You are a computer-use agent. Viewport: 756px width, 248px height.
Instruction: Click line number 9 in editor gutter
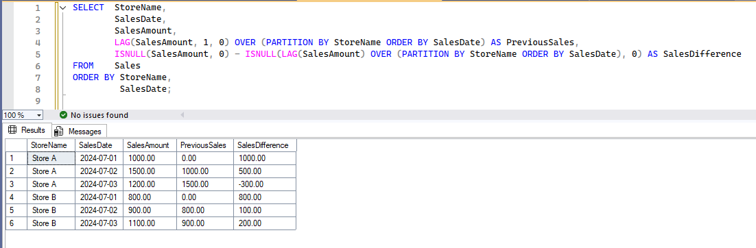(x=38, y=101)
